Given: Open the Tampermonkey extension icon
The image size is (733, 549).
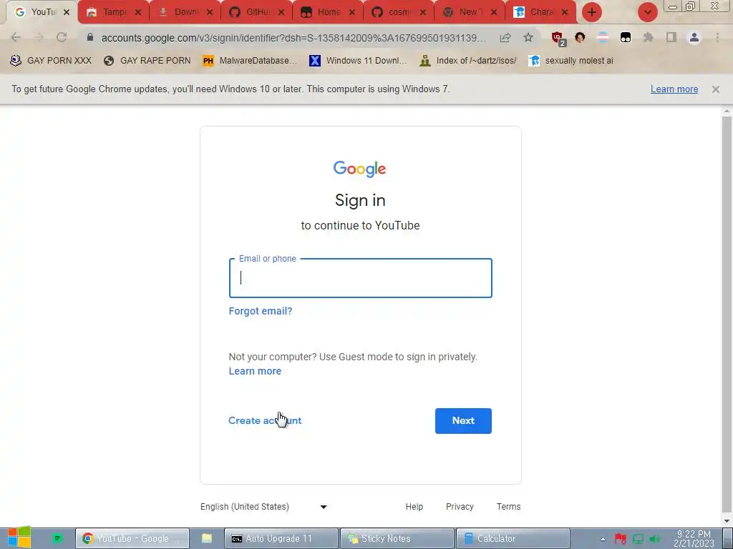Looking at the screenshot, I should (x=626, y=38).
